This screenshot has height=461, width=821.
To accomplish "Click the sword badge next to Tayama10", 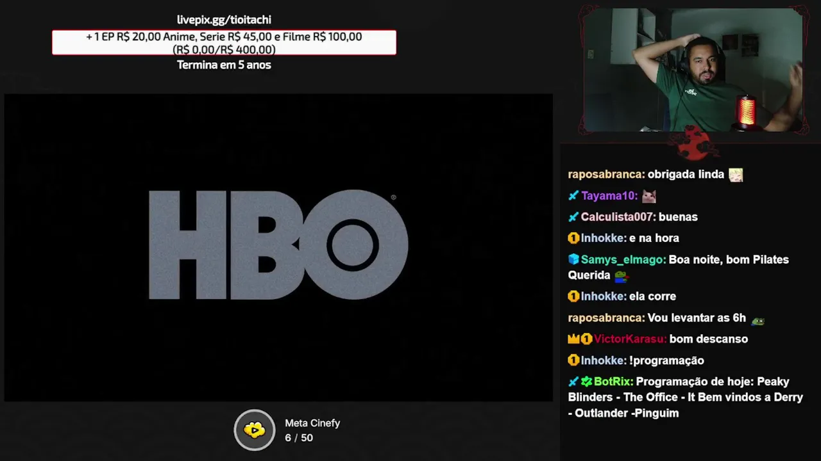I will click(x=573, y=196).
